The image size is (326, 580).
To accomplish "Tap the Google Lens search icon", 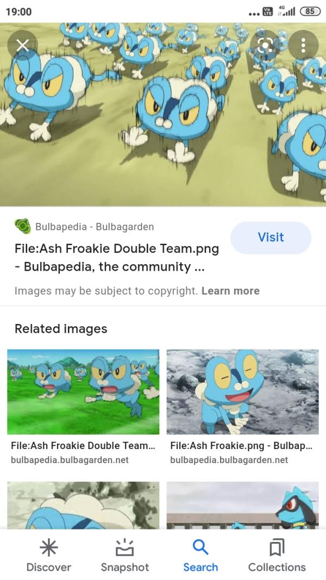I will [x=265, y=45].
